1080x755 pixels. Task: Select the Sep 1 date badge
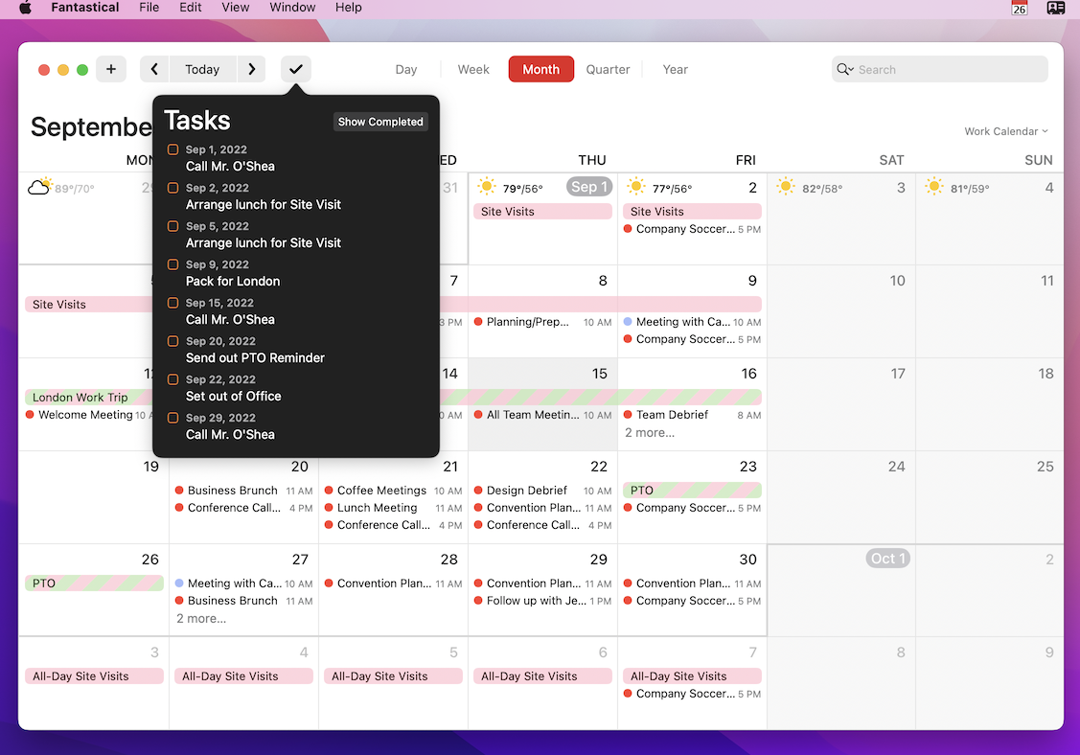(x=589, y=187)
